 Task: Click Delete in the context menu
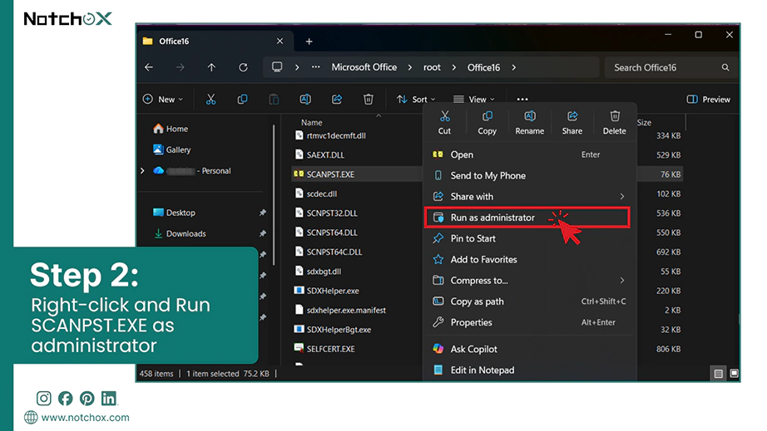point(615,123)
